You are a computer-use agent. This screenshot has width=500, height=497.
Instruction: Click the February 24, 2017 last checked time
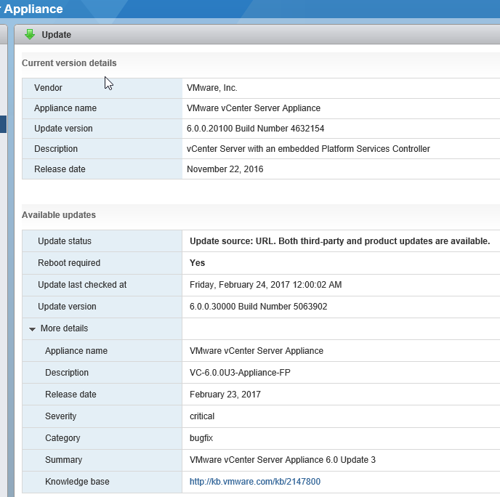[x=265, y=285]
